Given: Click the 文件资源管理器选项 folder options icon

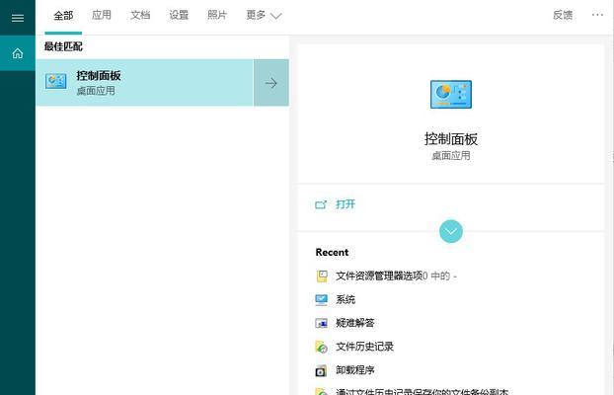Looking at the screenshot, I should 322,276.
